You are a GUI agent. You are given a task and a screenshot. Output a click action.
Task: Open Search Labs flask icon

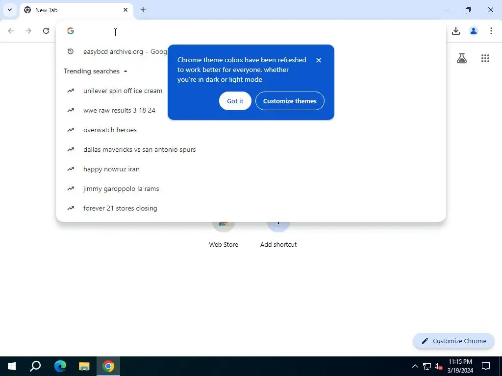coord(462,58)
